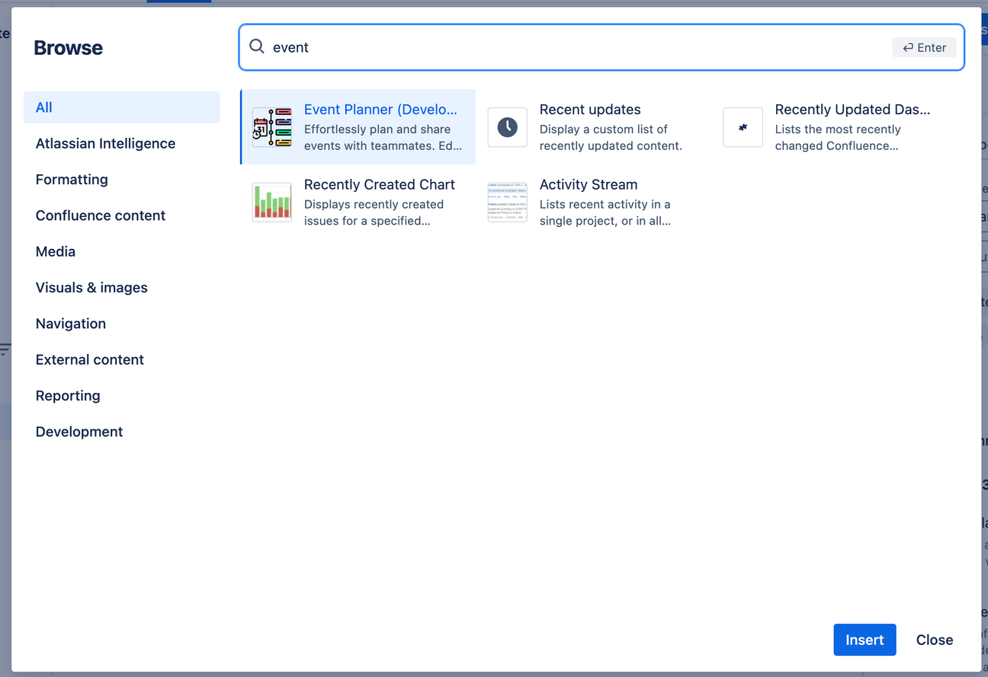988x677 pixels.
Task: Open Visuals & images category
Action: pyautogui.click(x=91, y=288)
